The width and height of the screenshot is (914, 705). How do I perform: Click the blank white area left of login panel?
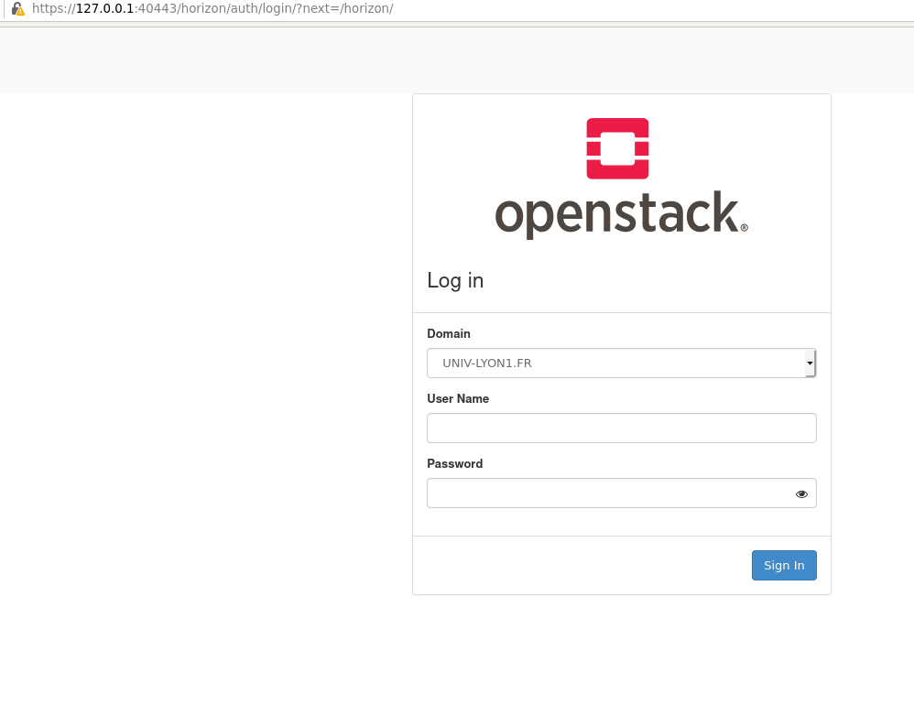(x=201, y=366)
